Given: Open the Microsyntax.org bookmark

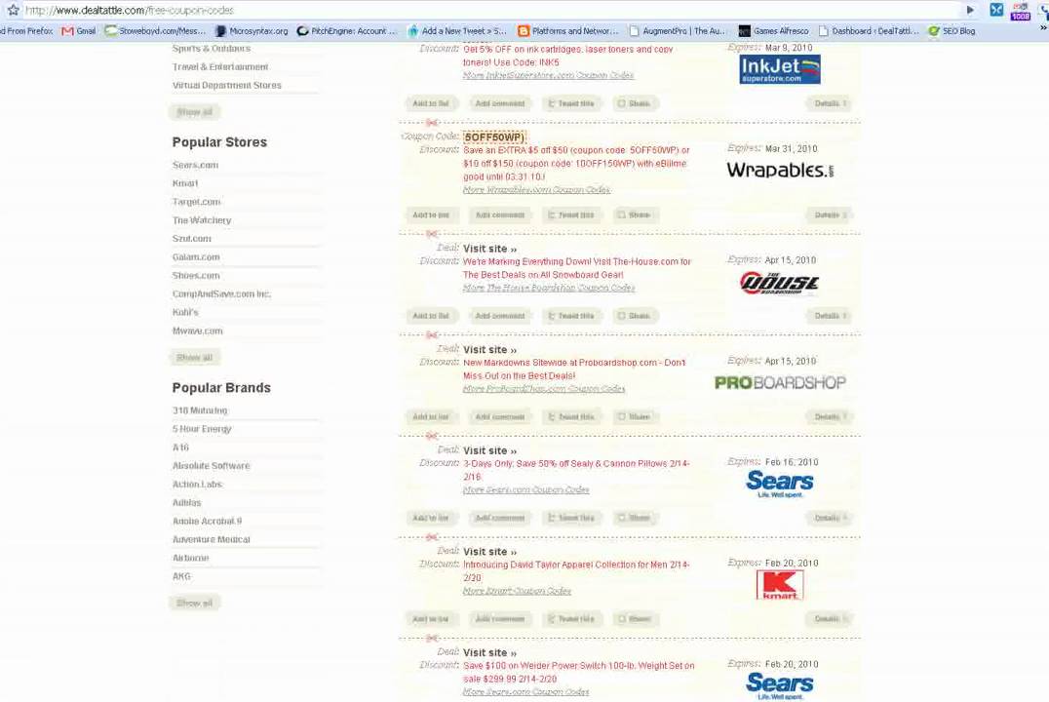Looking at the screenshot, I should 252,31.
